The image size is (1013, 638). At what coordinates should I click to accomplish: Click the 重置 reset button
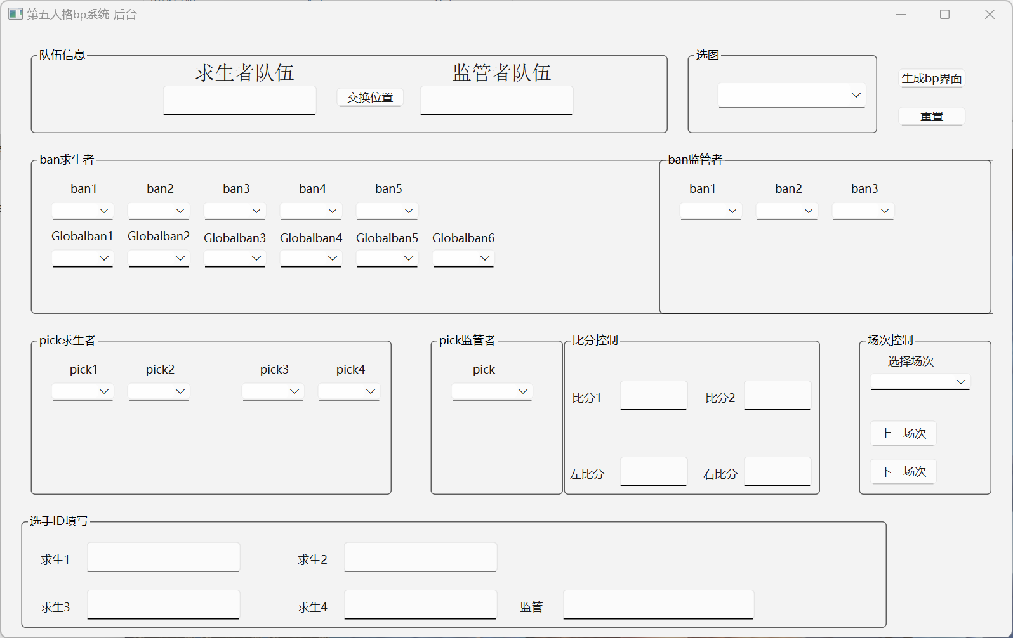[x=932, y=116]
